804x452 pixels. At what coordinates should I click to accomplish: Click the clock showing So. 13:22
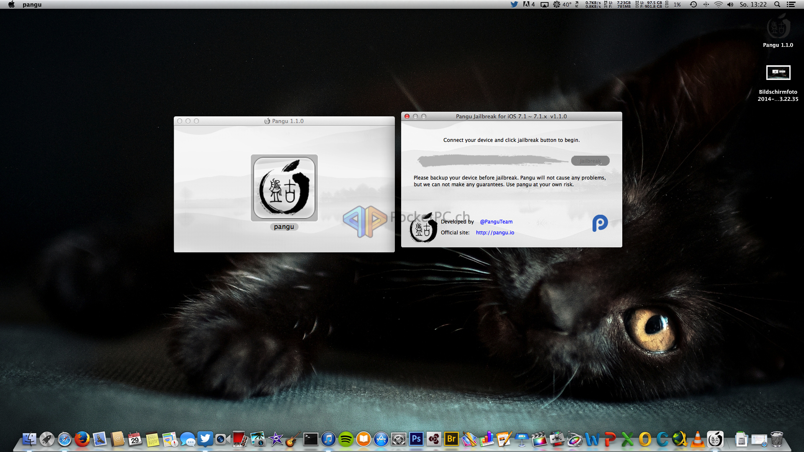click(753, 5)
